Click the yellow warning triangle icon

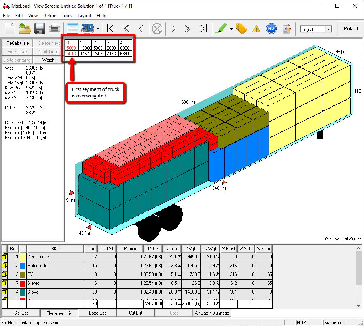click(x=256, y=29)
